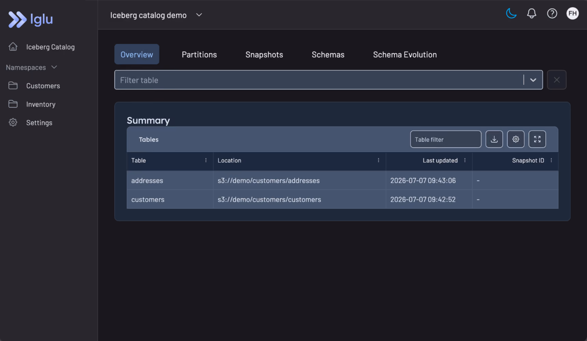
Task: Collapse the Namespaces section
Action: [x=54, y=67]
